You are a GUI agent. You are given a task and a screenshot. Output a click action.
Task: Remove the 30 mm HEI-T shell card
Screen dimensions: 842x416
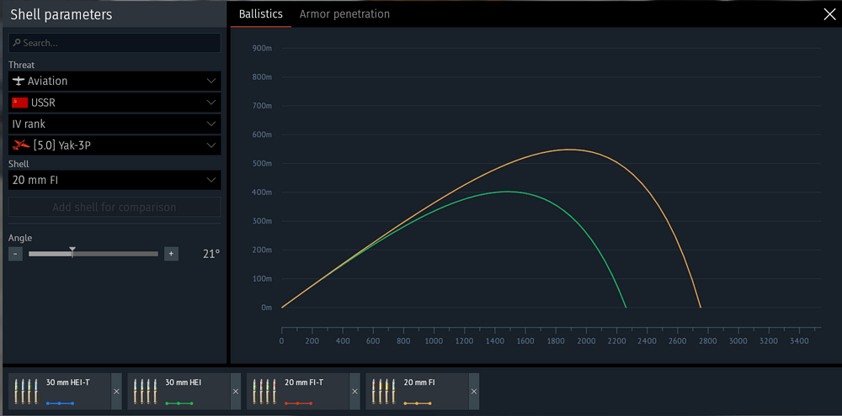coord(116,392)
